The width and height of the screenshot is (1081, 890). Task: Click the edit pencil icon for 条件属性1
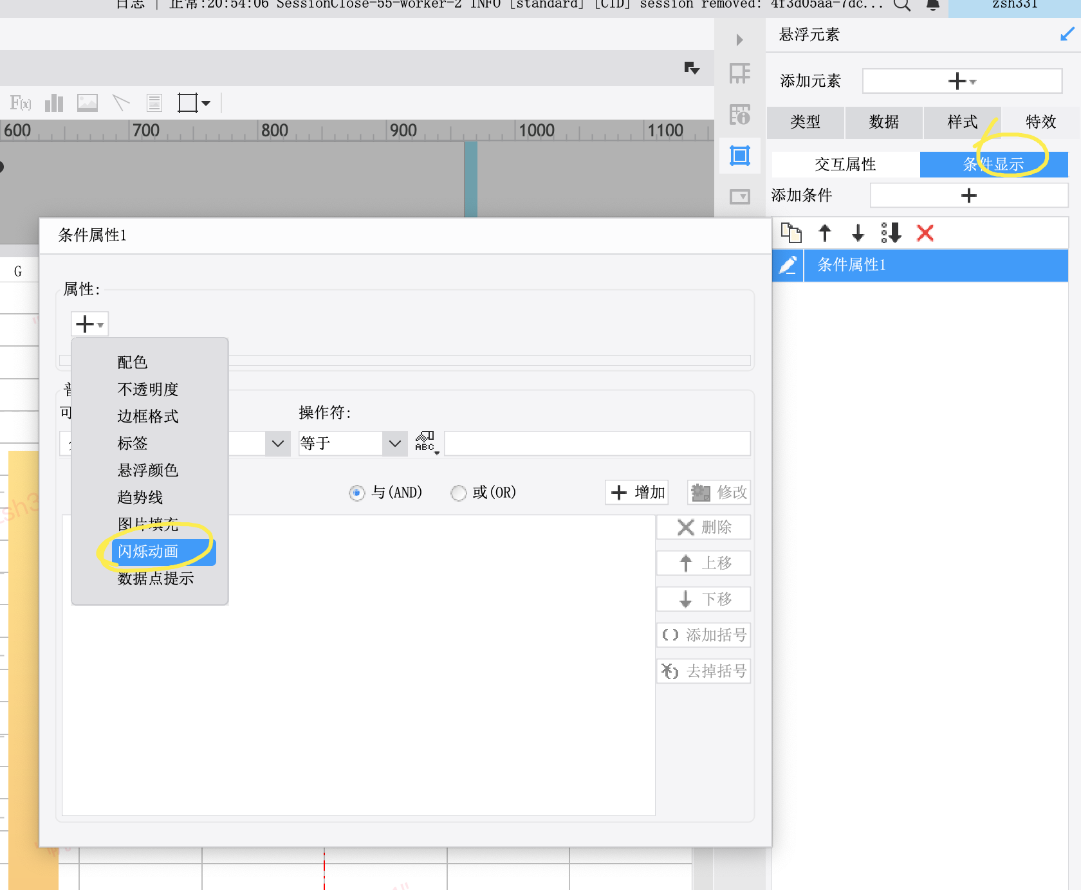coord(788,265)
